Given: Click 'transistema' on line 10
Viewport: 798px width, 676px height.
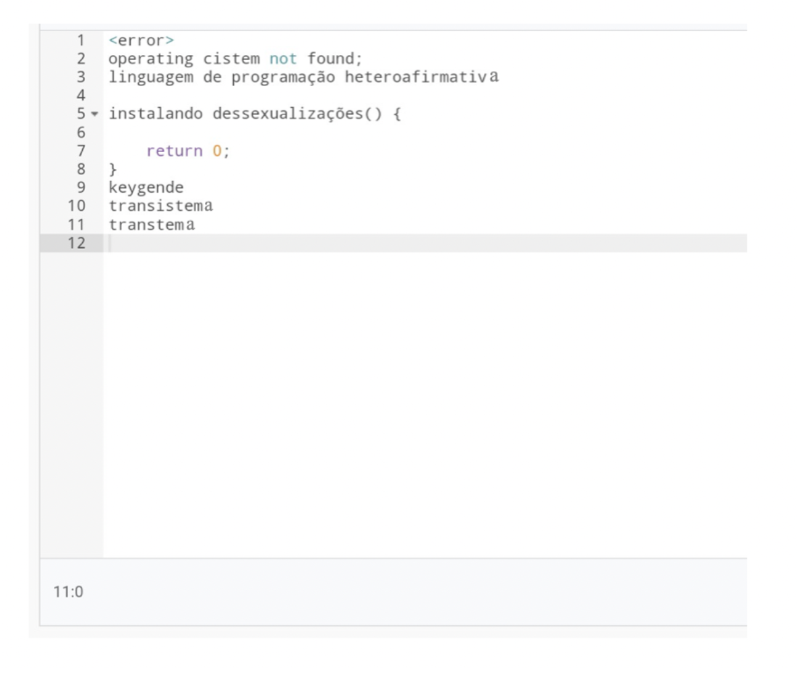Looking at the screenshot, I should point(161,206).
